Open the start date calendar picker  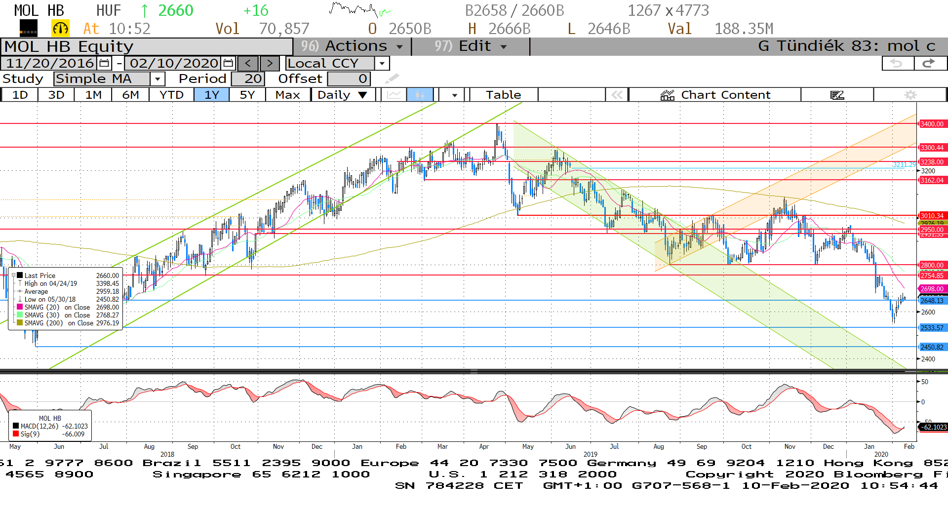pyautogui.click(x=104, y=63)
